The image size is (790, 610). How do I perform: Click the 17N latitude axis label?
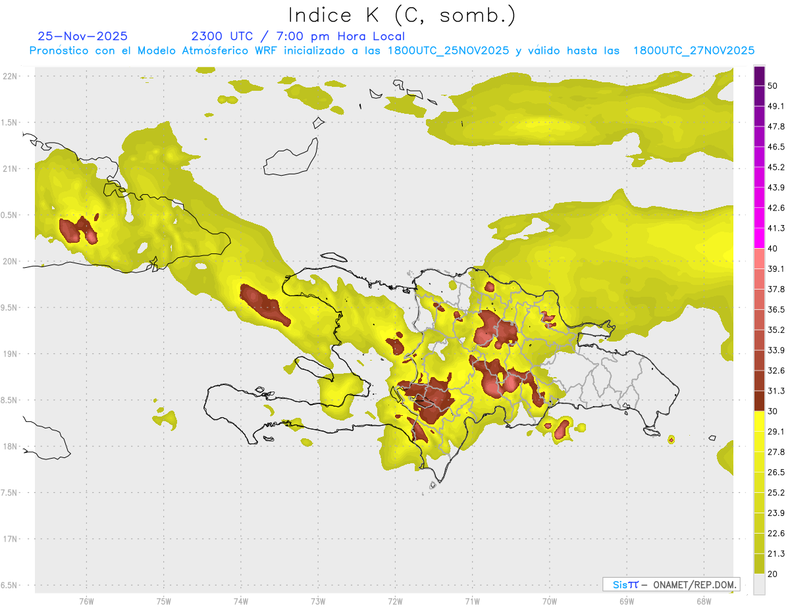pos(11,539)
